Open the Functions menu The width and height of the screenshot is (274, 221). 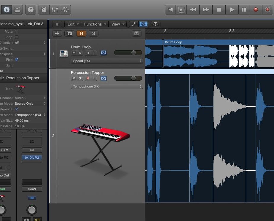pyautogui.click(x=95, y=24)
